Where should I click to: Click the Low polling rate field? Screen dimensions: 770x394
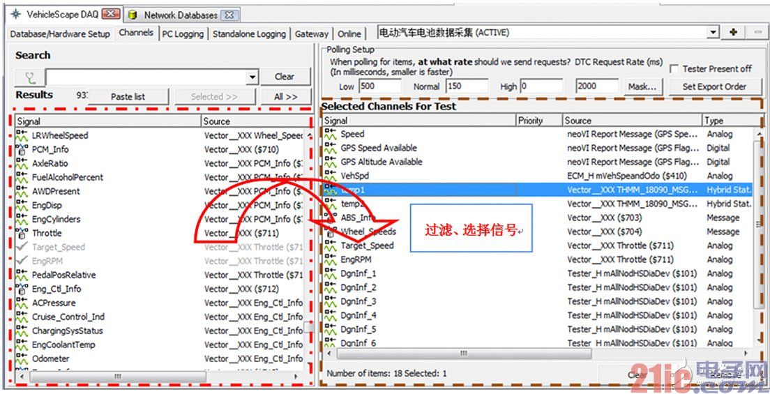(x=379, y=86)
